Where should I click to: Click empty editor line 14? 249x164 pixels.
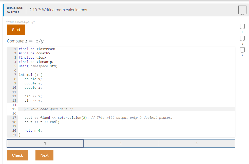point(126,105)
